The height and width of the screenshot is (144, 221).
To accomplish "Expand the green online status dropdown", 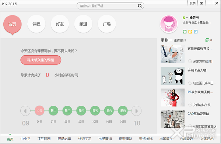I will click(x=185, y=18).
